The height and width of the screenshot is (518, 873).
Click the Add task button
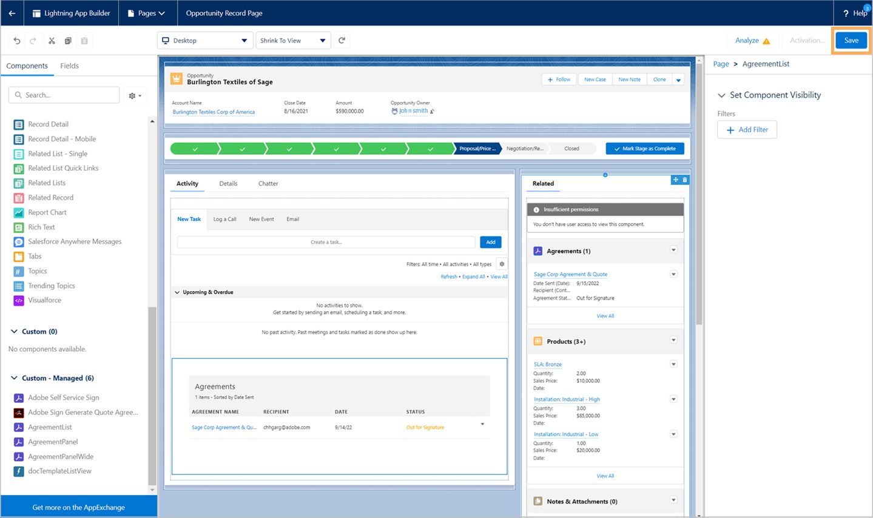click(x=491, y=242)
